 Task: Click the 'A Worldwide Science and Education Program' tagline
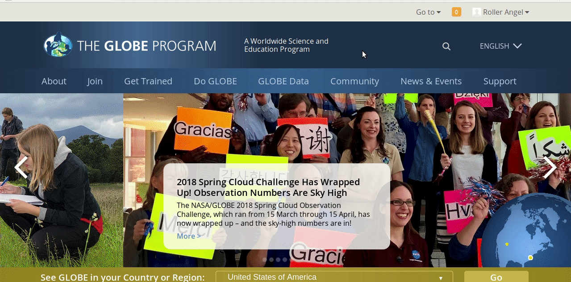coord(286,45)
